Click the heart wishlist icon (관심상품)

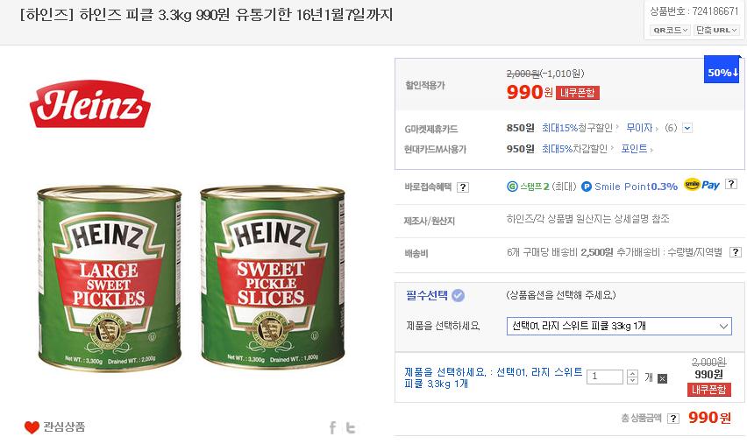click(32, 427)
